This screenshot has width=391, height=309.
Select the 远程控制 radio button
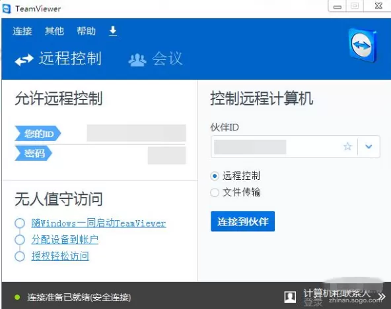215,176
